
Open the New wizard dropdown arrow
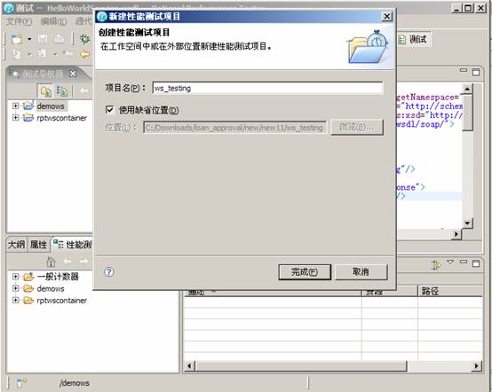29,40
